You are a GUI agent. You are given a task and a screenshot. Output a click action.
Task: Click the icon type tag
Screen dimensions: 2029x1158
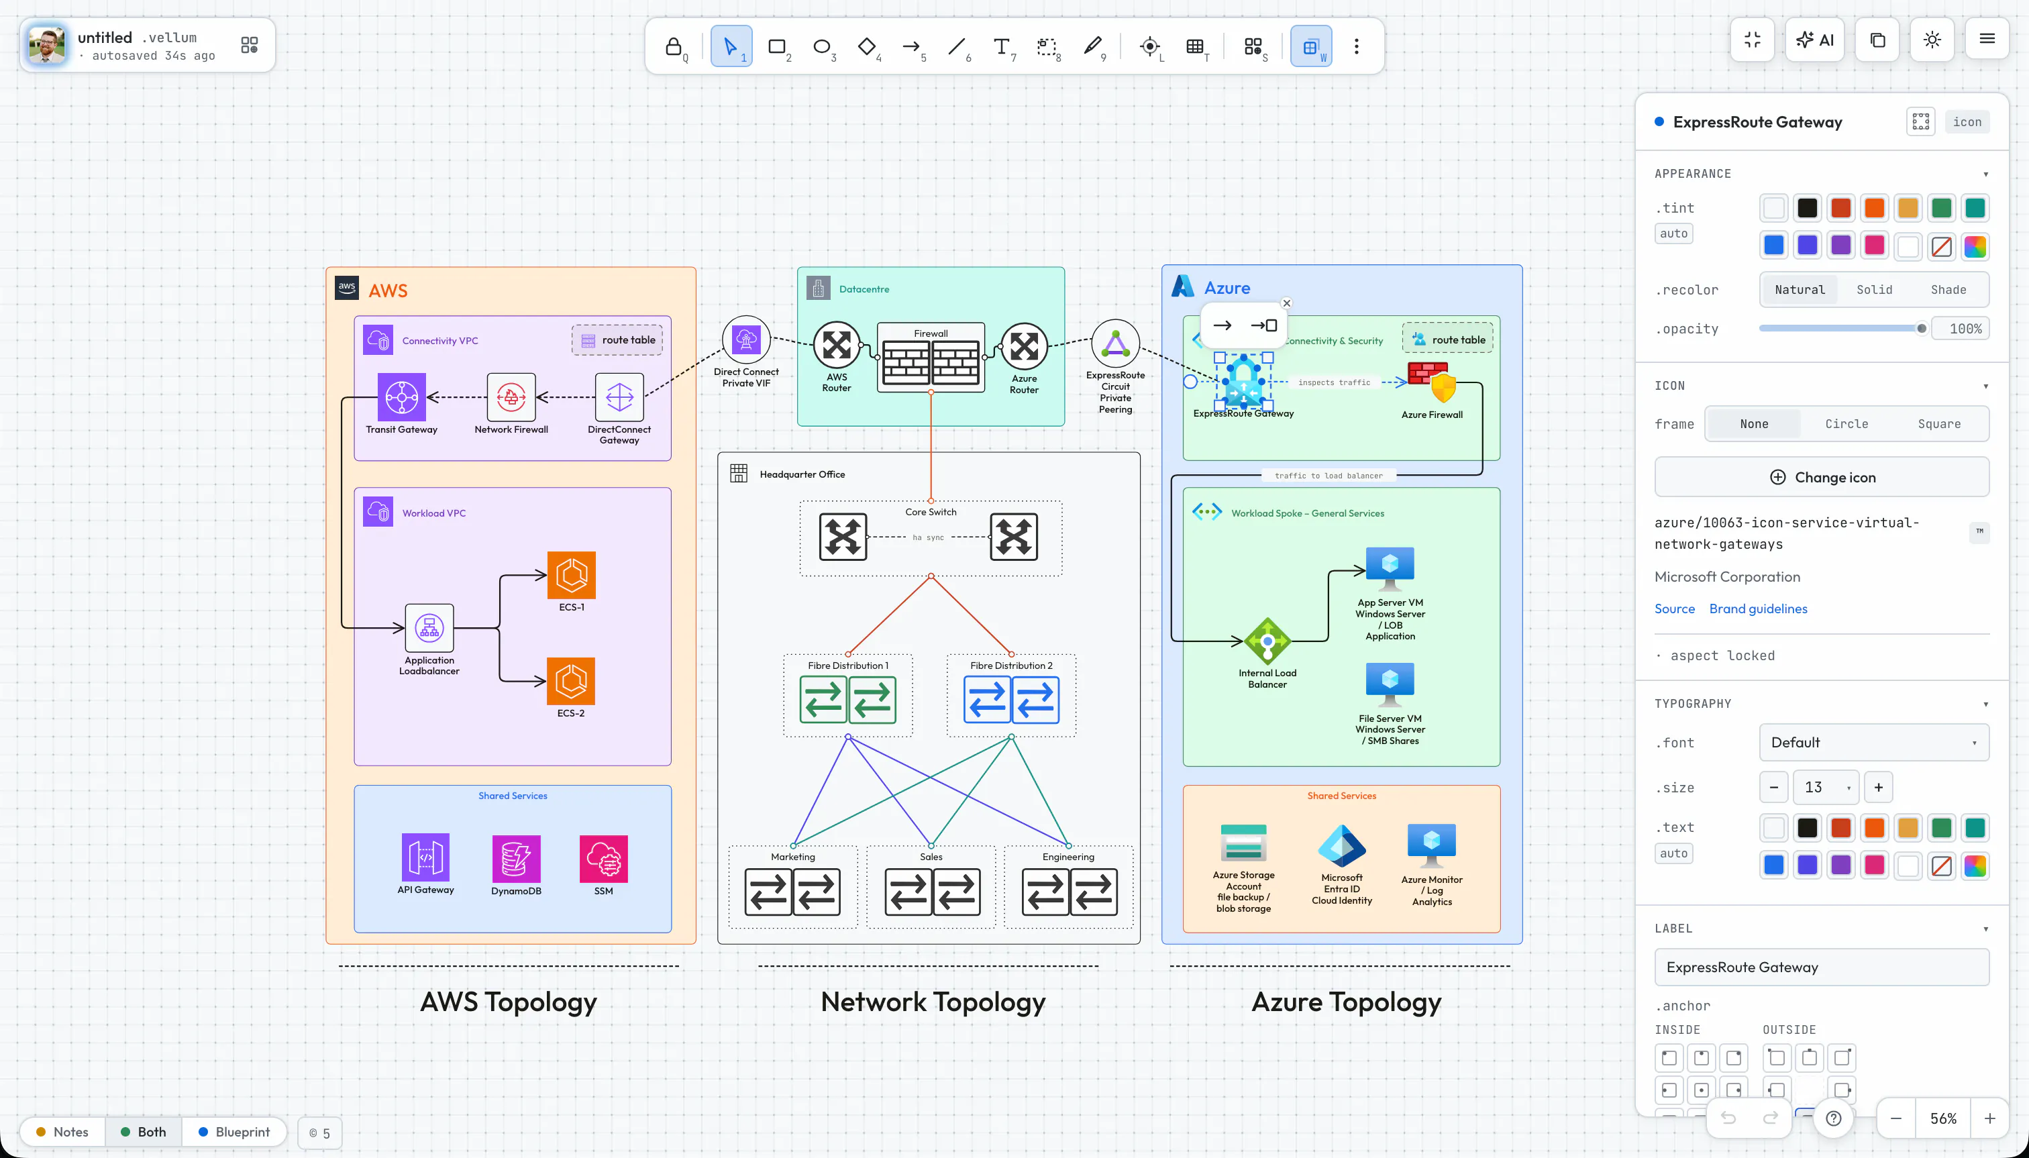1966,121
